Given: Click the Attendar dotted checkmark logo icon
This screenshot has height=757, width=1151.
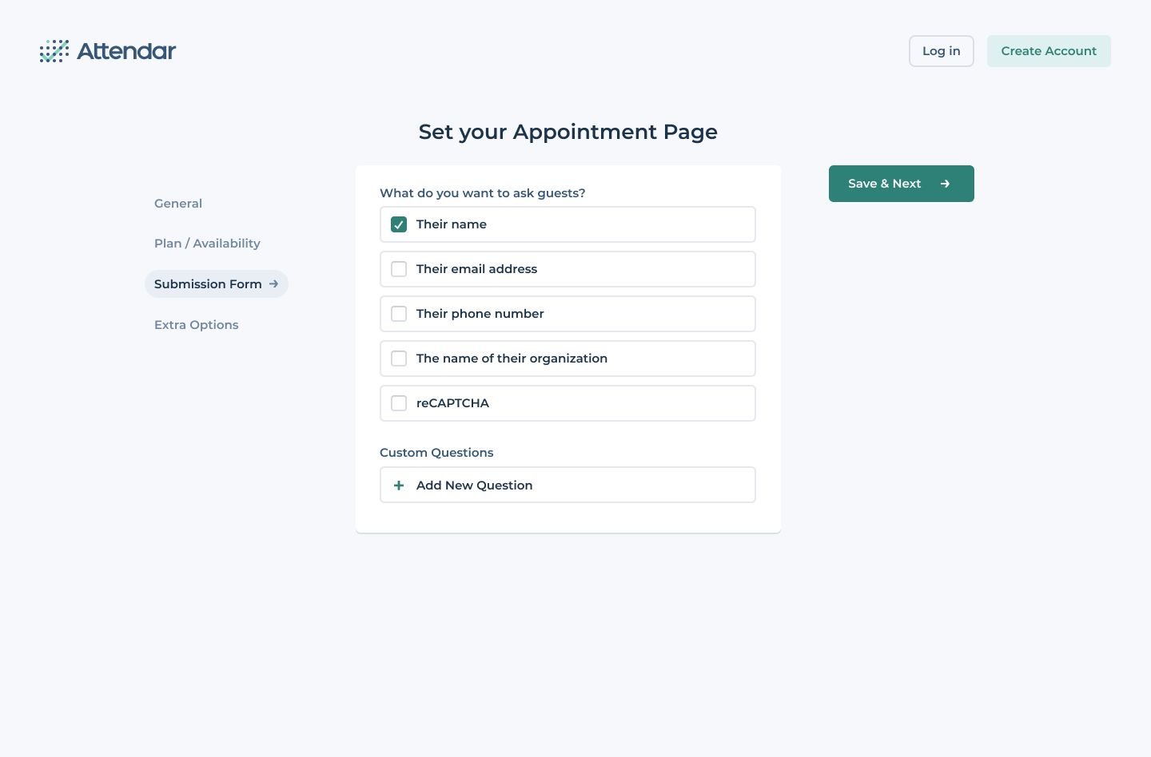Looking at the screenshot, I should 54,51.
